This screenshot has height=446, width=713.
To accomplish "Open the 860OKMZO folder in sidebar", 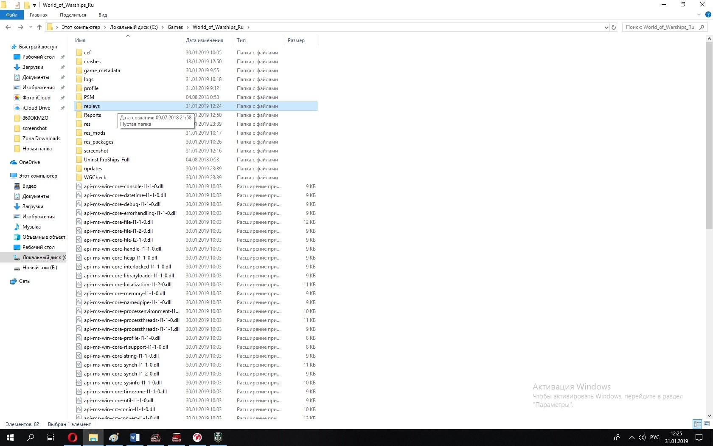I will coord(35,118).
